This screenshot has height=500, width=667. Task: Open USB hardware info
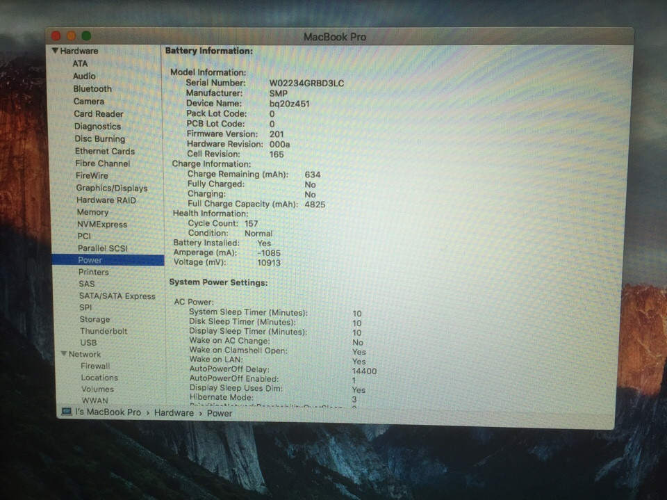click(88, 342)
